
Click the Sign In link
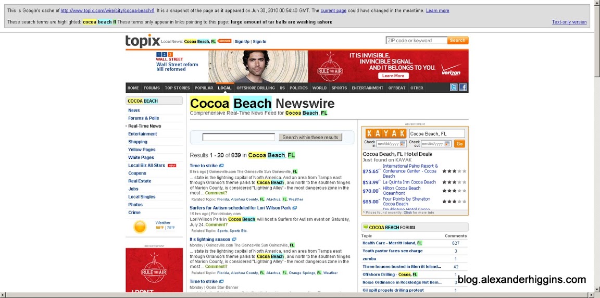[259, 41]
